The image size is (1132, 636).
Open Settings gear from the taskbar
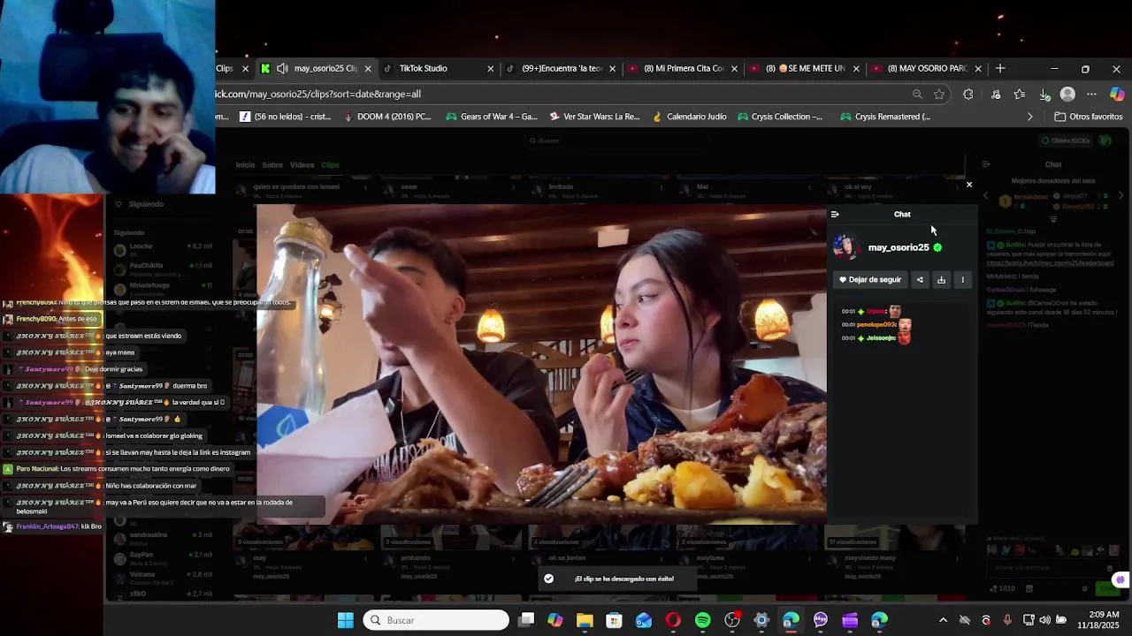761,620
